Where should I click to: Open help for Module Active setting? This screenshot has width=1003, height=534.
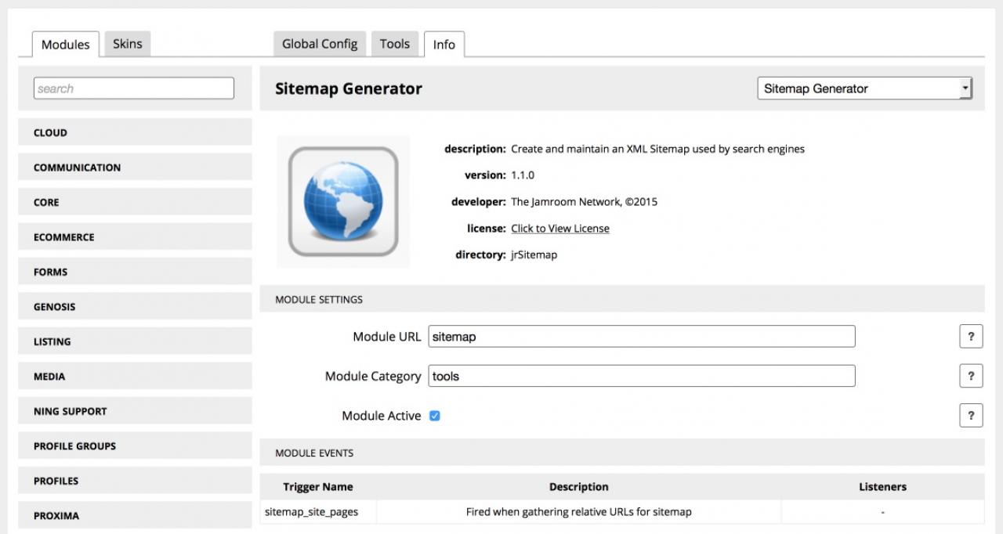pos(970,416)
